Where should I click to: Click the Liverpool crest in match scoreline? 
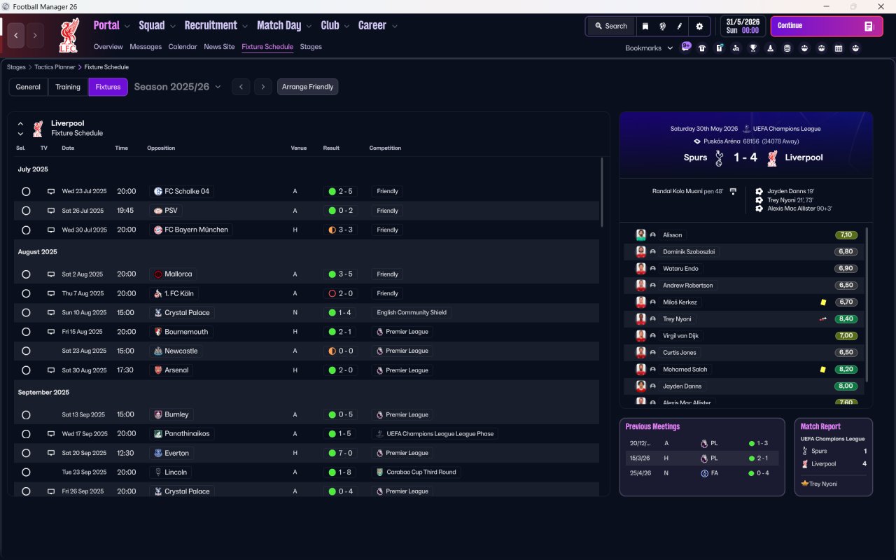click(x=772, y=158)
